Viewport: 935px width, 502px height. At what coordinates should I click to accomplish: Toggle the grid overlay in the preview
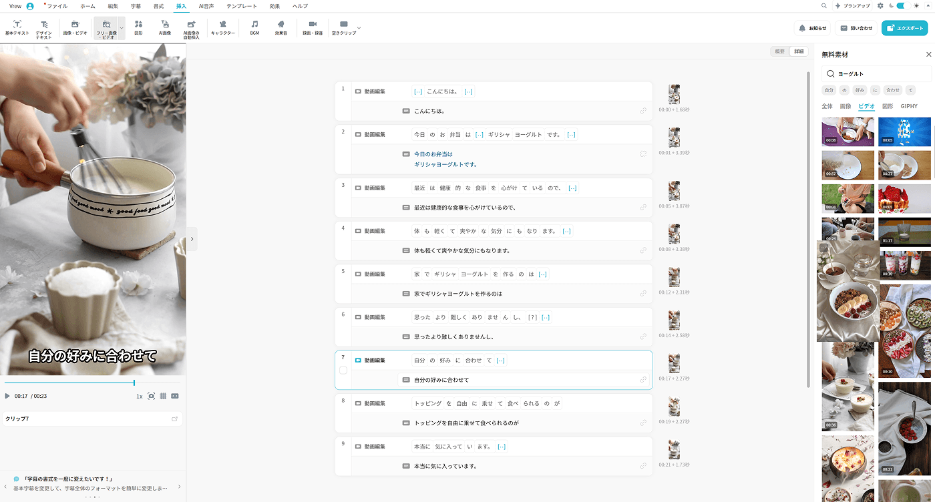click(164, 396)
